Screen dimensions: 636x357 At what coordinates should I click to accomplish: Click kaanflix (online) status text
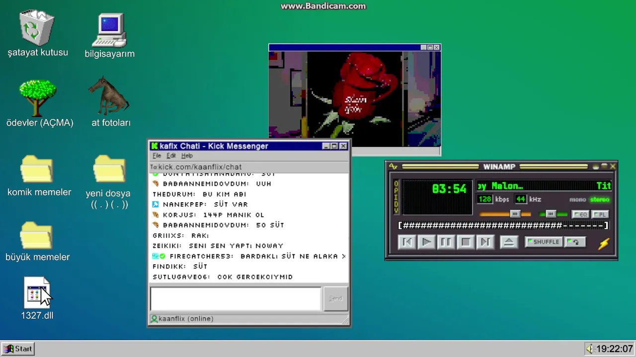186,319
